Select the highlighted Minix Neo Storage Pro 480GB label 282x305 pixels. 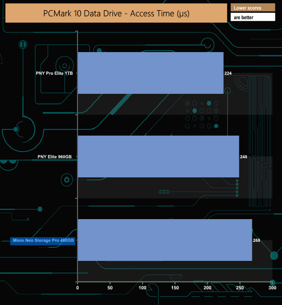[x=43, y=240]
